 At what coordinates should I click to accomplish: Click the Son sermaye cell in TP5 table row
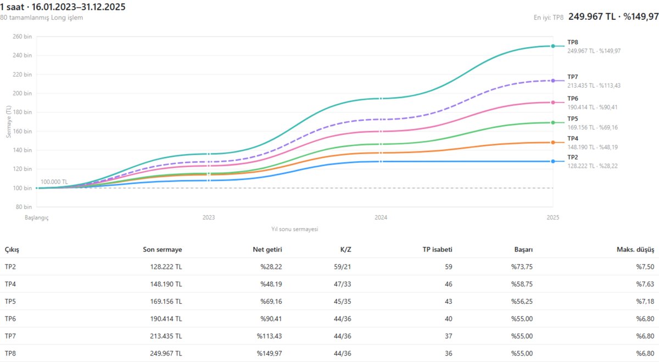coord(166,301)
